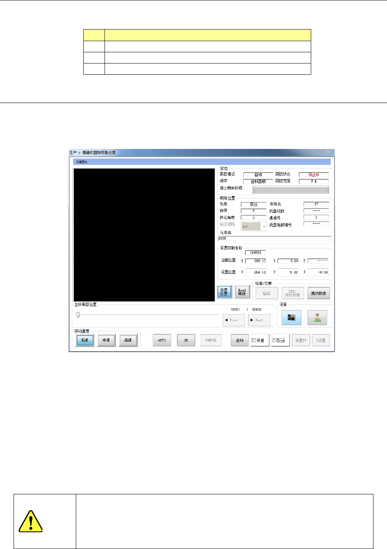The image size is (387, 549).
Task: Select the camera device icon button
Action: click(x=291, y=318)
